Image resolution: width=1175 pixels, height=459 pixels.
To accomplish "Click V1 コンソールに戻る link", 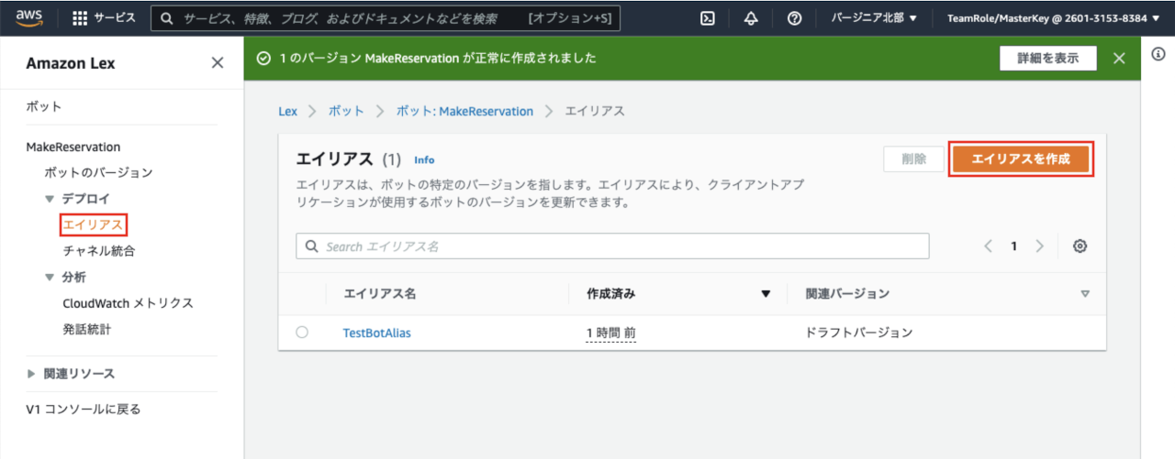I will coord(84,410).
